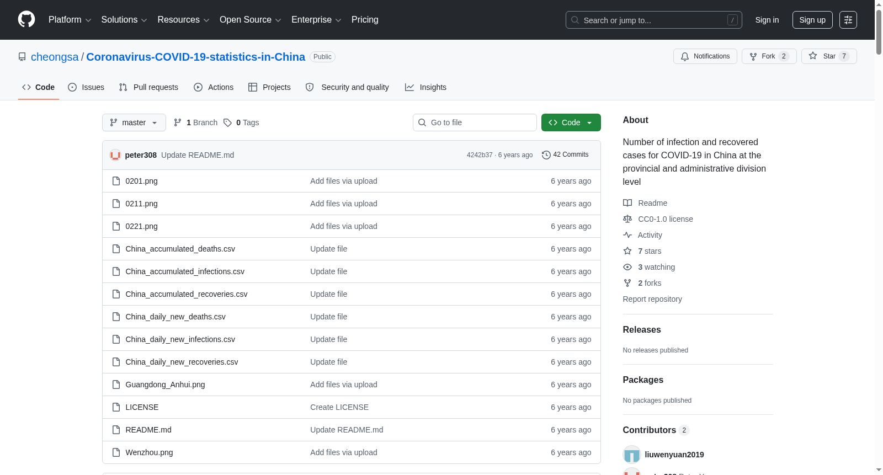Switch to Security and quality tab
883x475 pixels.
click(347, 87)
